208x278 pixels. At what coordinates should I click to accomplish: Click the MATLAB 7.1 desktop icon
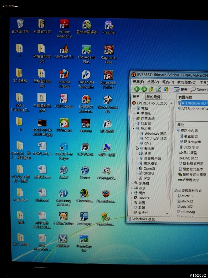click(64, 51)
